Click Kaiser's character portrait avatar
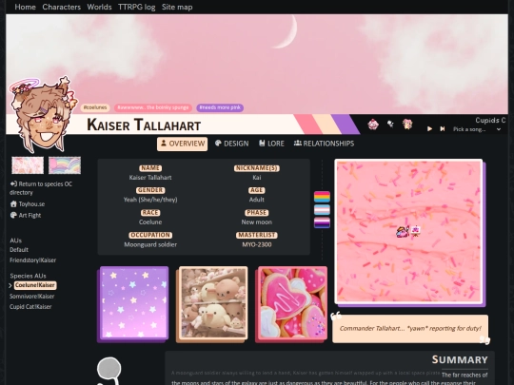This screenshot has width=514, height=385. 43,115
